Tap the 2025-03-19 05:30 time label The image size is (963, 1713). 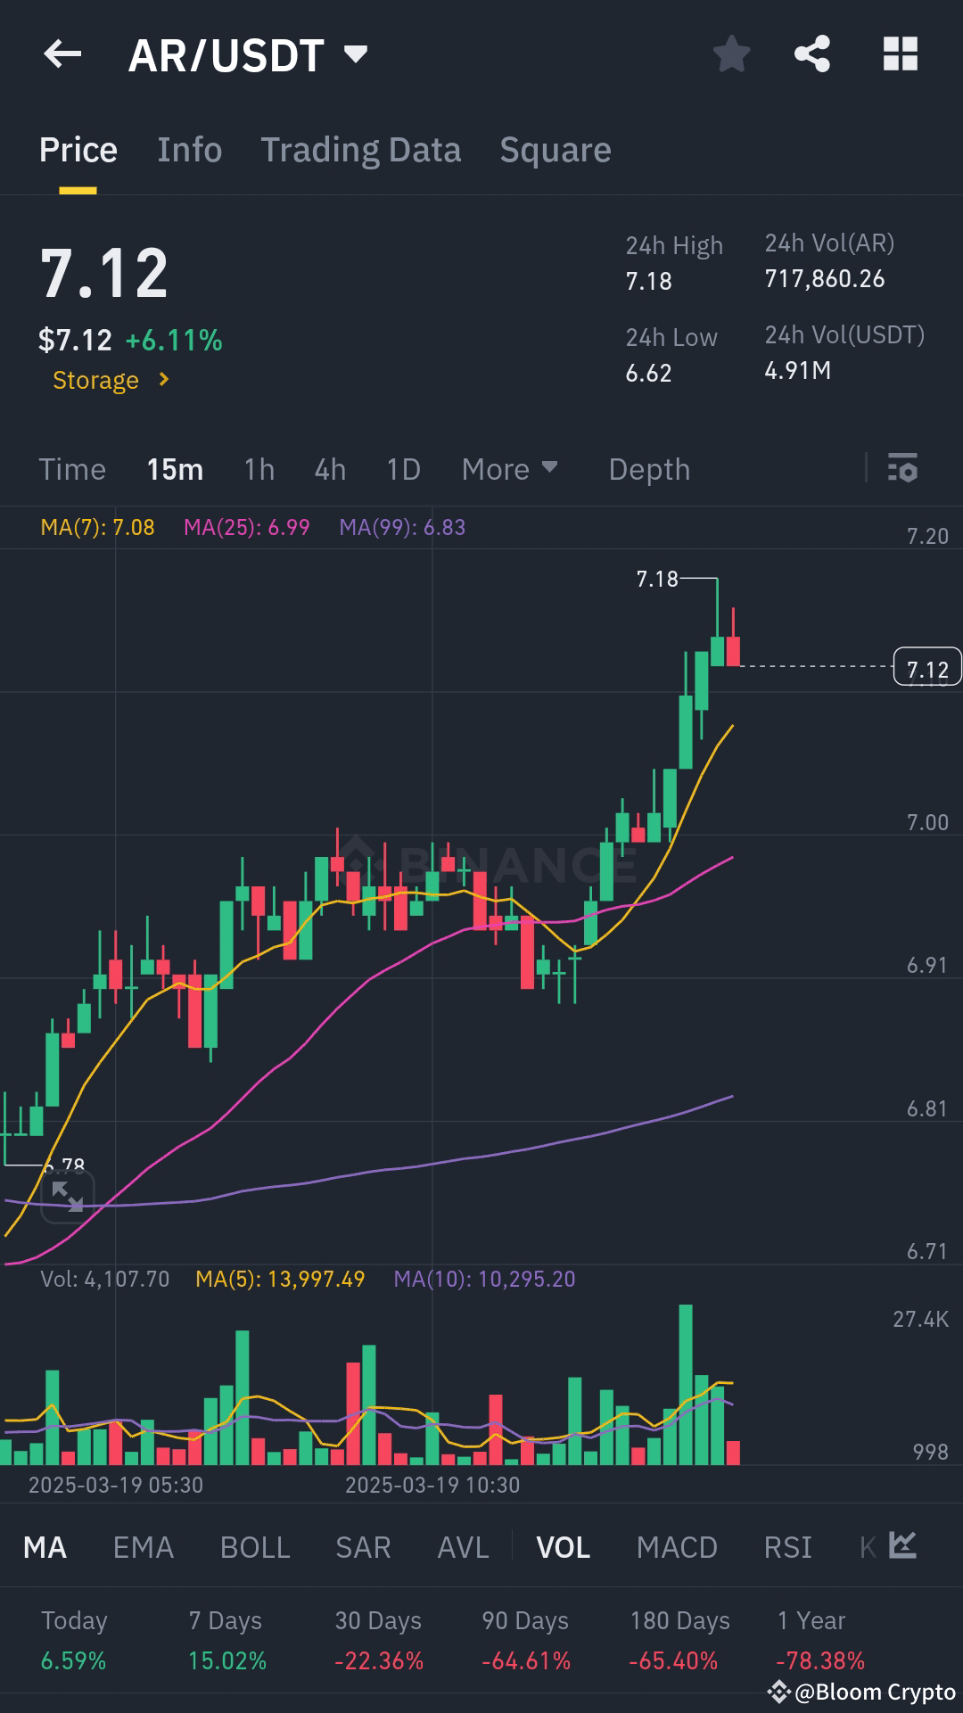pos(116,1485)
